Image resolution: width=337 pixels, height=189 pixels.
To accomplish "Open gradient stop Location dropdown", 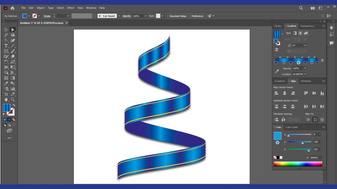I will point(305,74).
